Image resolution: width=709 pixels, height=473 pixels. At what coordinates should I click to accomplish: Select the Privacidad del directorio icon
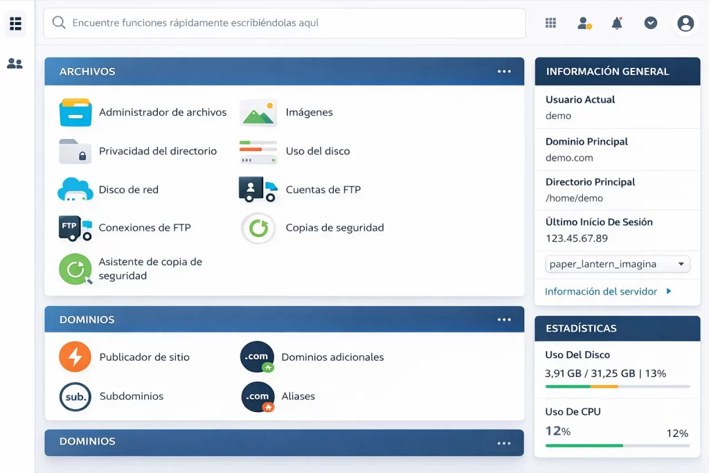75,151
